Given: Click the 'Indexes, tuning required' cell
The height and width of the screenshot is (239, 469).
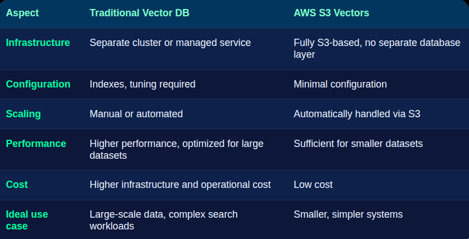Looking at the screenshot, I should 142,84.
